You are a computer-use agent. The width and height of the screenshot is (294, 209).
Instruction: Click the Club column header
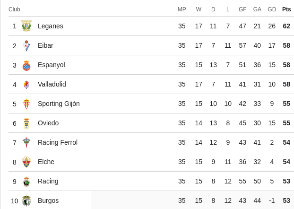click(x=14, y=9)
